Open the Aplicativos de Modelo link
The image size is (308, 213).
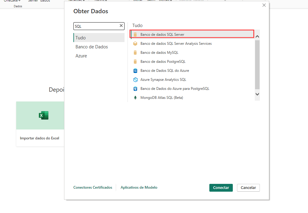tap(139, 187)
